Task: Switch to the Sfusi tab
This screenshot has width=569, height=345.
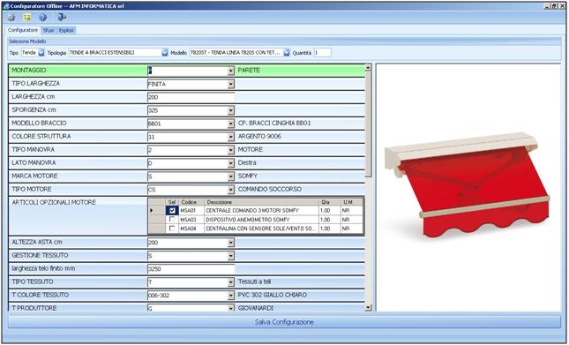Action: [49, 31]
